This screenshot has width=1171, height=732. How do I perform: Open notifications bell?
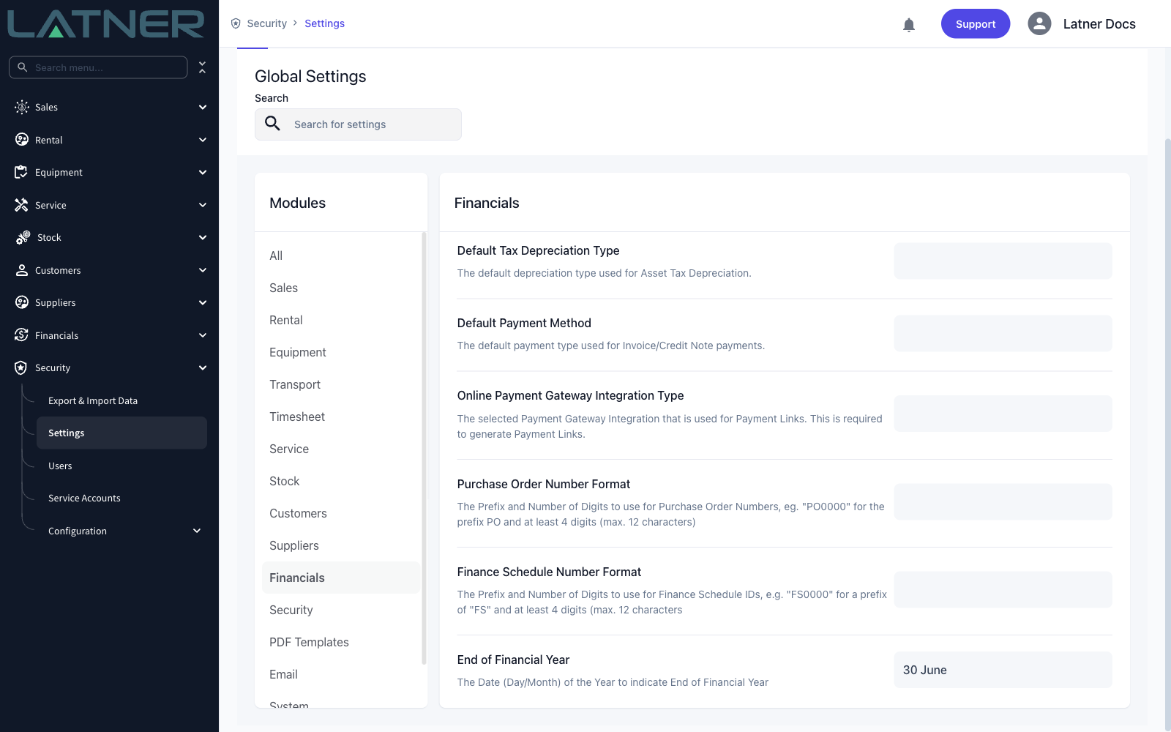tap(909, 25)
